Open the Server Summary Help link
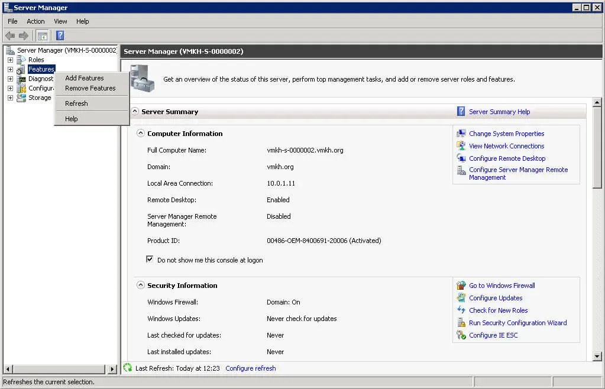 coord(499,112)
